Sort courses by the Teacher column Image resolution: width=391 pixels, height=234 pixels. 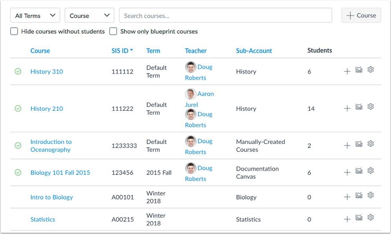(196, 50)
